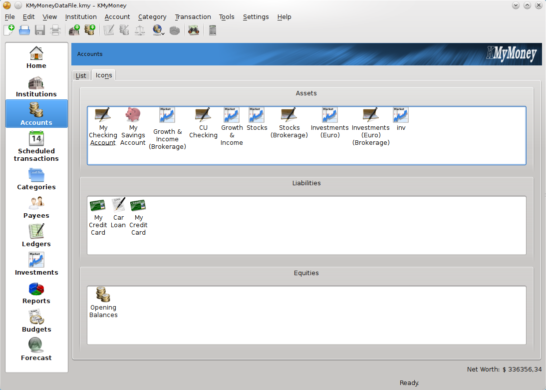Image resolution: width=546 pixels, height=390 pixels.
Task: Select the Car Loan liability account
Action: tap(118, 213)
